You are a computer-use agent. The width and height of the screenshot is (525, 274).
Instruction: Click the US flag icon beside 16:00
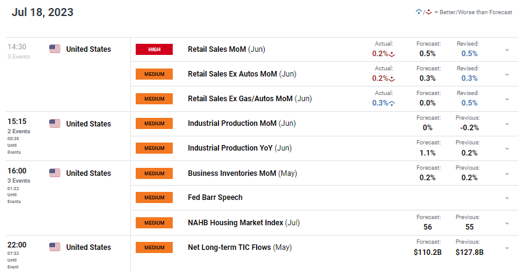point(55,173)
